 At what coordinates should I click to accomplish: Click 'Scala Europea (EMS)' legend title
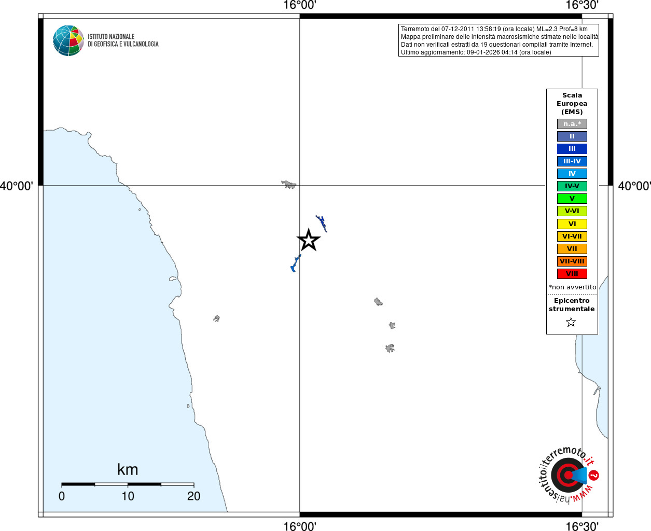[572, 104]
